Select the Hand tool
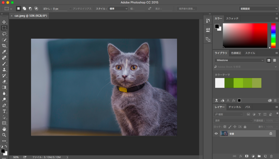 [4, 129]
